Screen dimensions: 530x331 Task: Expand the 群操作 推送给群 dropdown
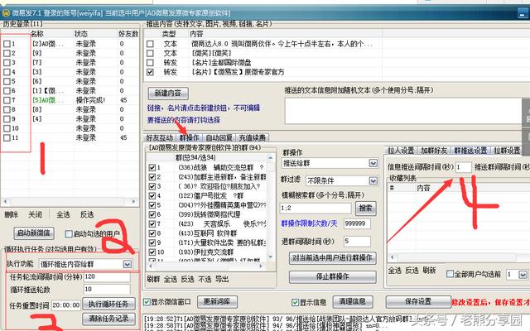373,163
